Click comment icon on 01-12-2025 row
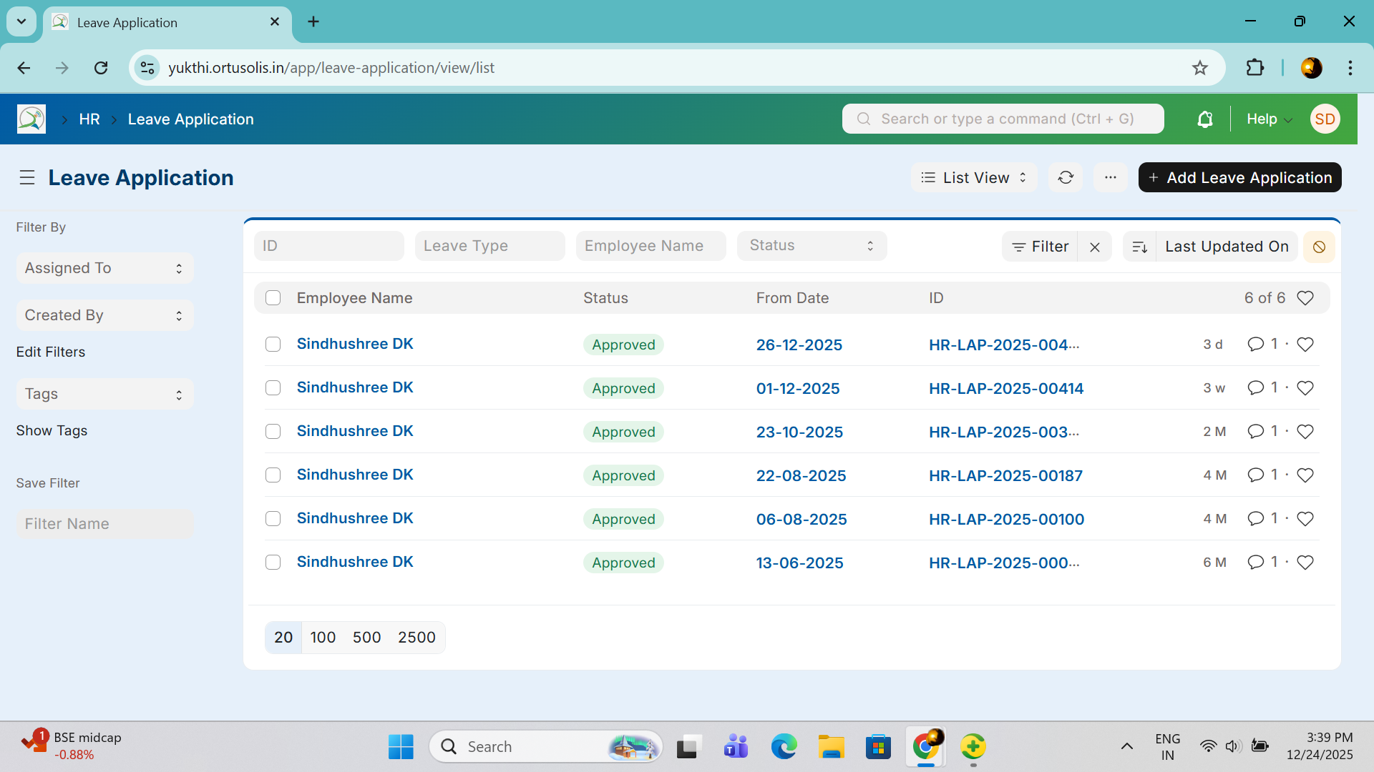 coord(1255,388)
